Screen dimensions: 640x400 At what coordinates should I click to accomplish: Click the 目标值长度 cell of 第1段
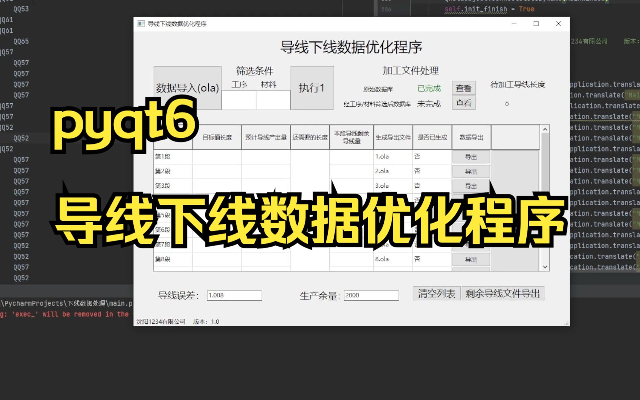pos(217,157)
